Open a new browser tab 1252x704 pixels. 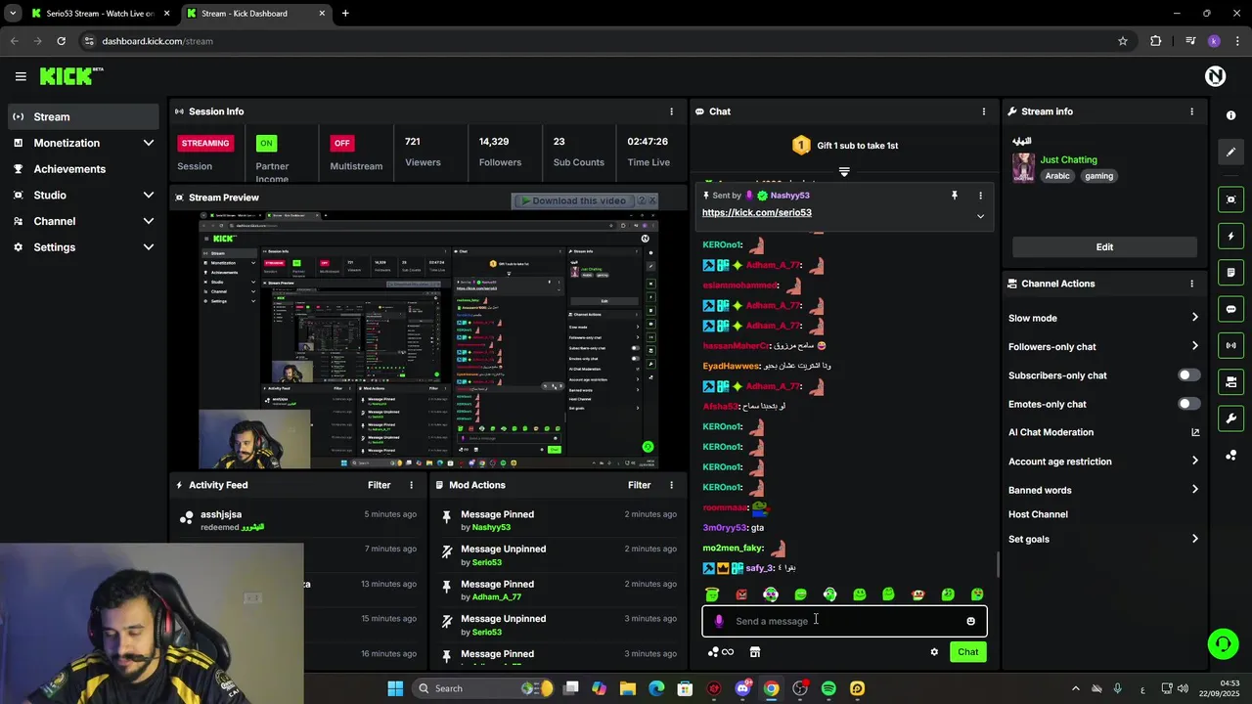coord(345,14)
